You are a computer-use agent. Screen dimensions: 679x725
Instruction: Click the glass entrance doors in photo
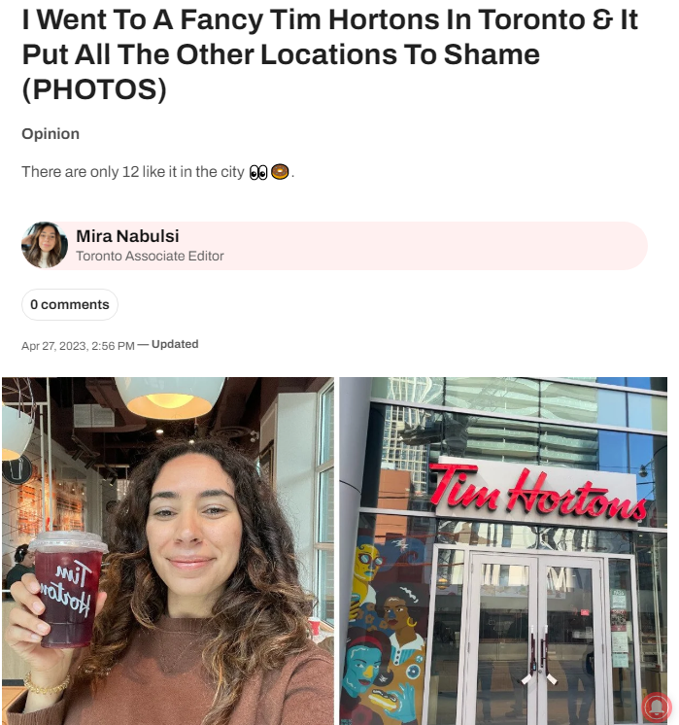(537, 639)
